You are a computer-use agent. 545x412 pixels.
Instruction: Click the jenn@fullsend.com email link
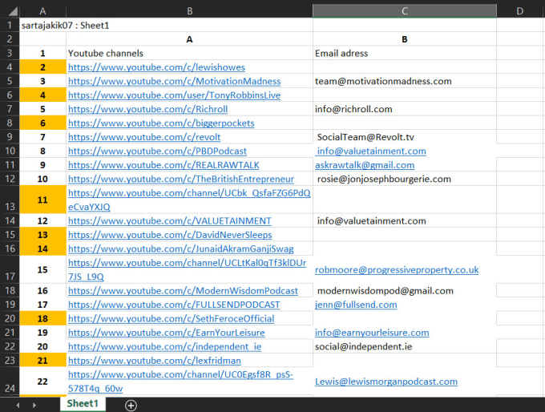[x=356, y=305]
